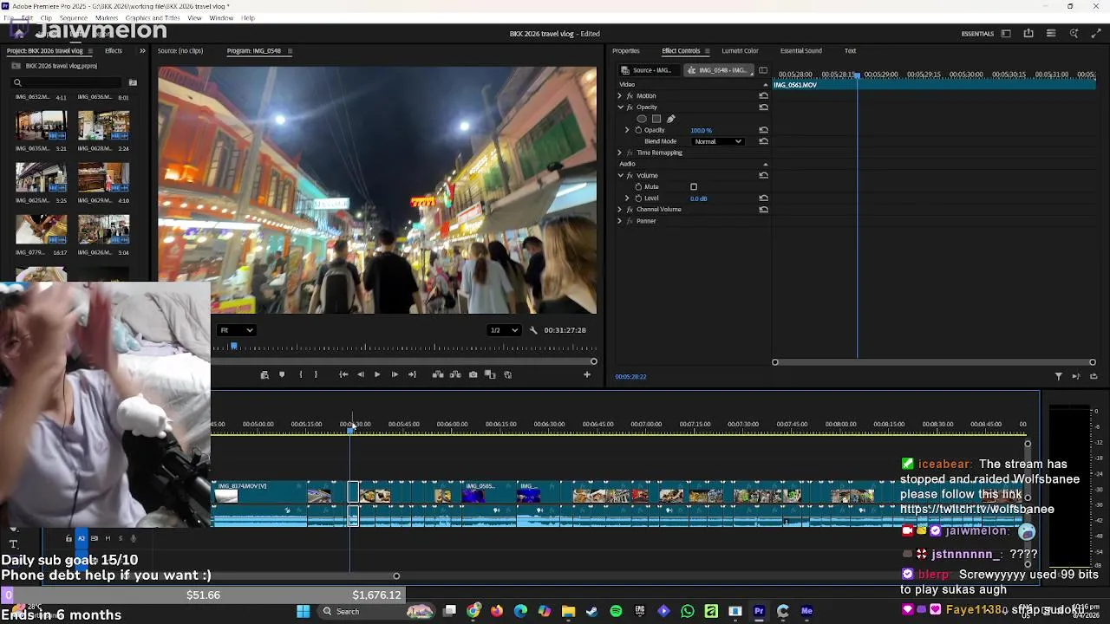Image resolution: width=1110 pixels, height=624 pixels.
Task: Open the Effects tab in Project panel
Action: pos(114,50)
